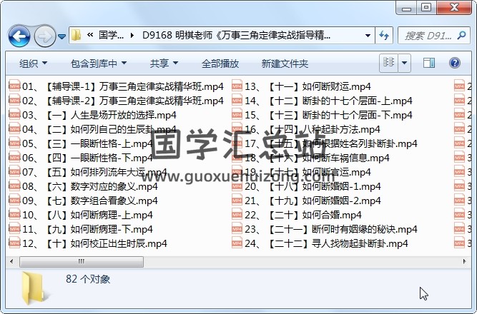
Task: Select file name 11、【九】如何断病理-下.mp4
Action: [x=87, y=229]
